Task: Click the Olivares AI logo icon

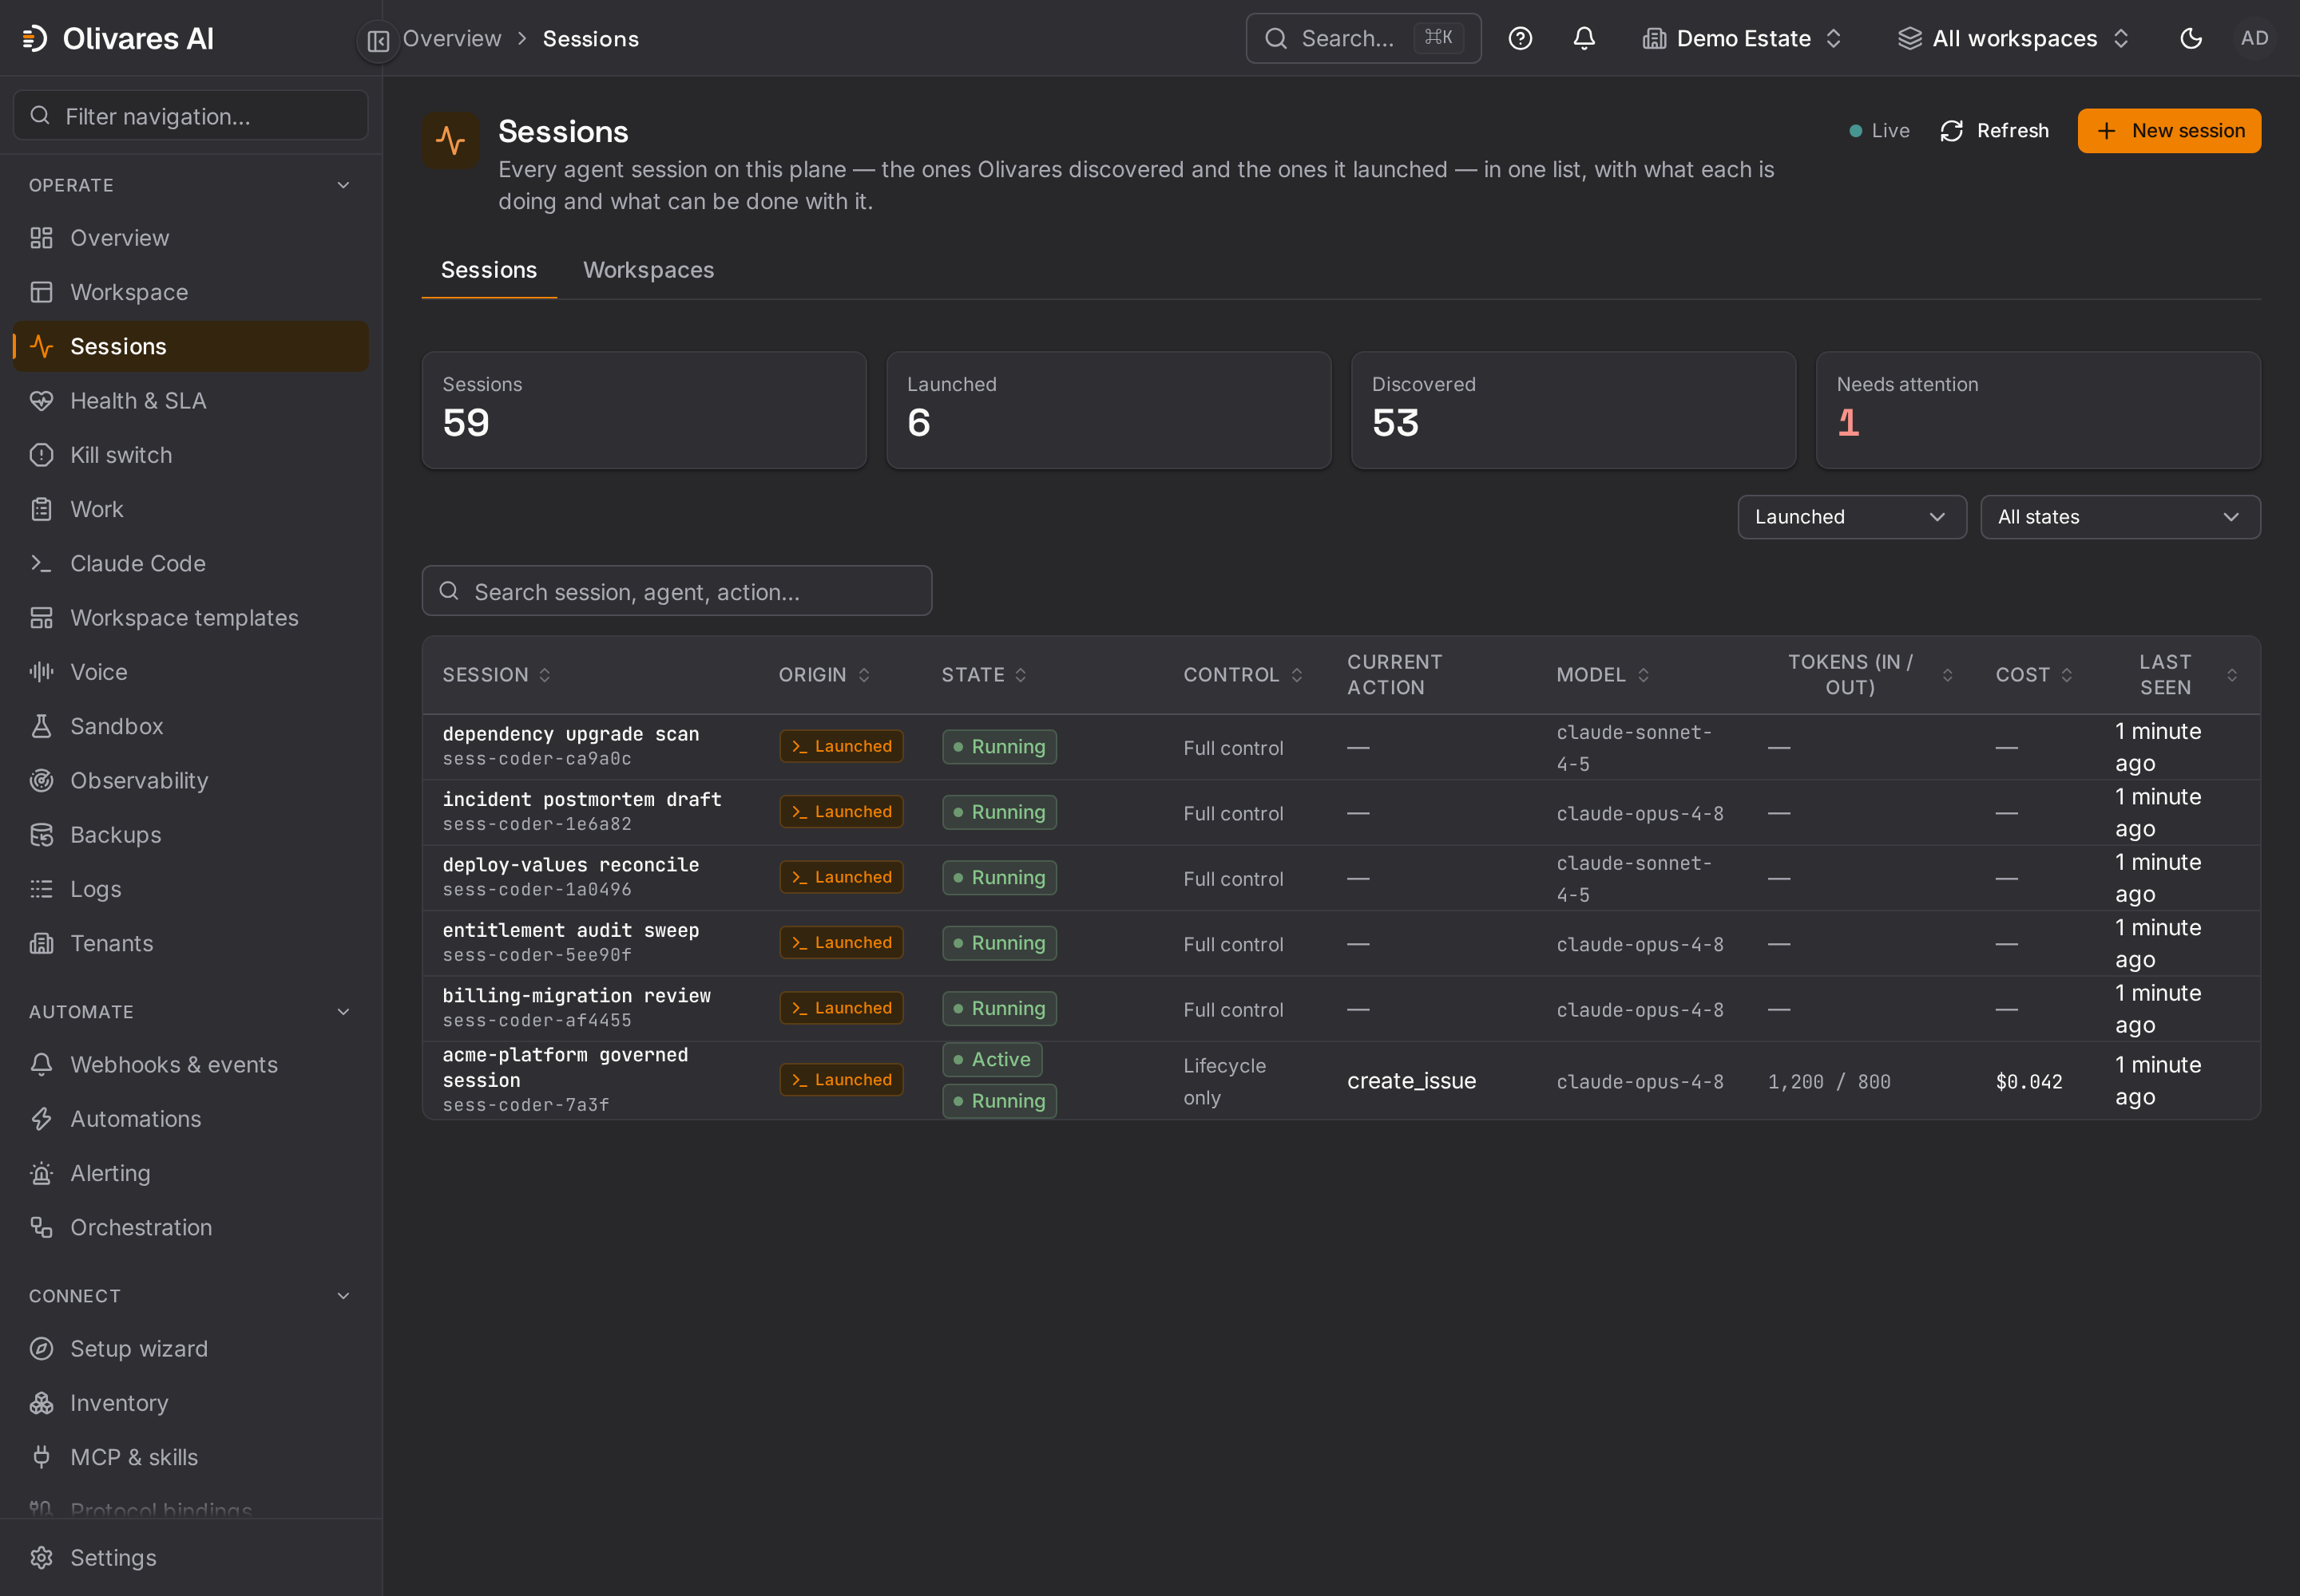Action: coord(35,39)
